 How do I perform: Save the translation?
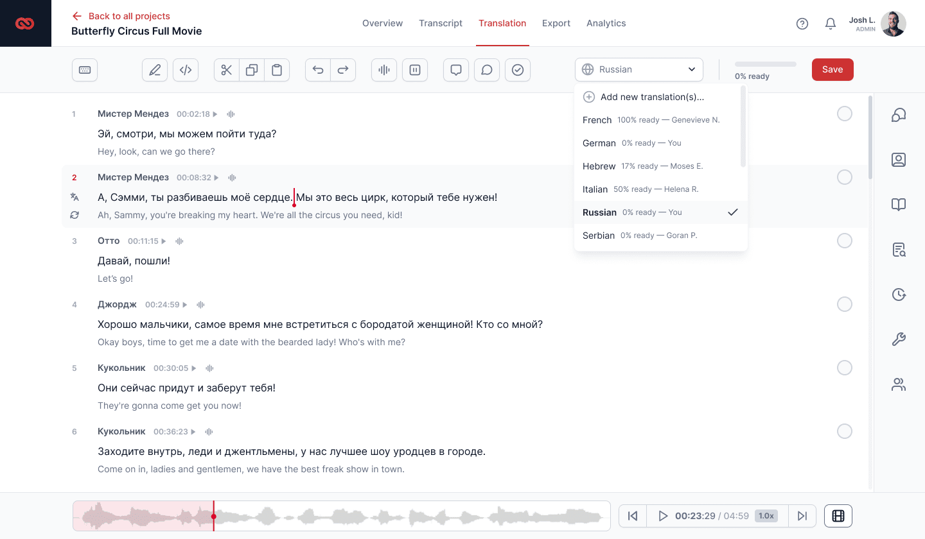(x=833, y=69)
